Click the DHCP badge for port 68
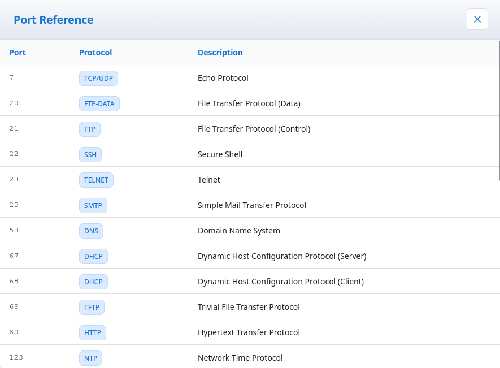This screenshot has height=368, width=500. [93, 282]
